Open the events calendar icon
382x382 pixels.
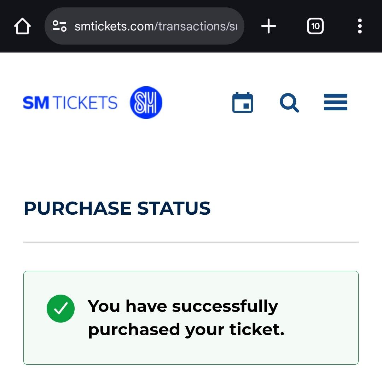tap(243, 103)
